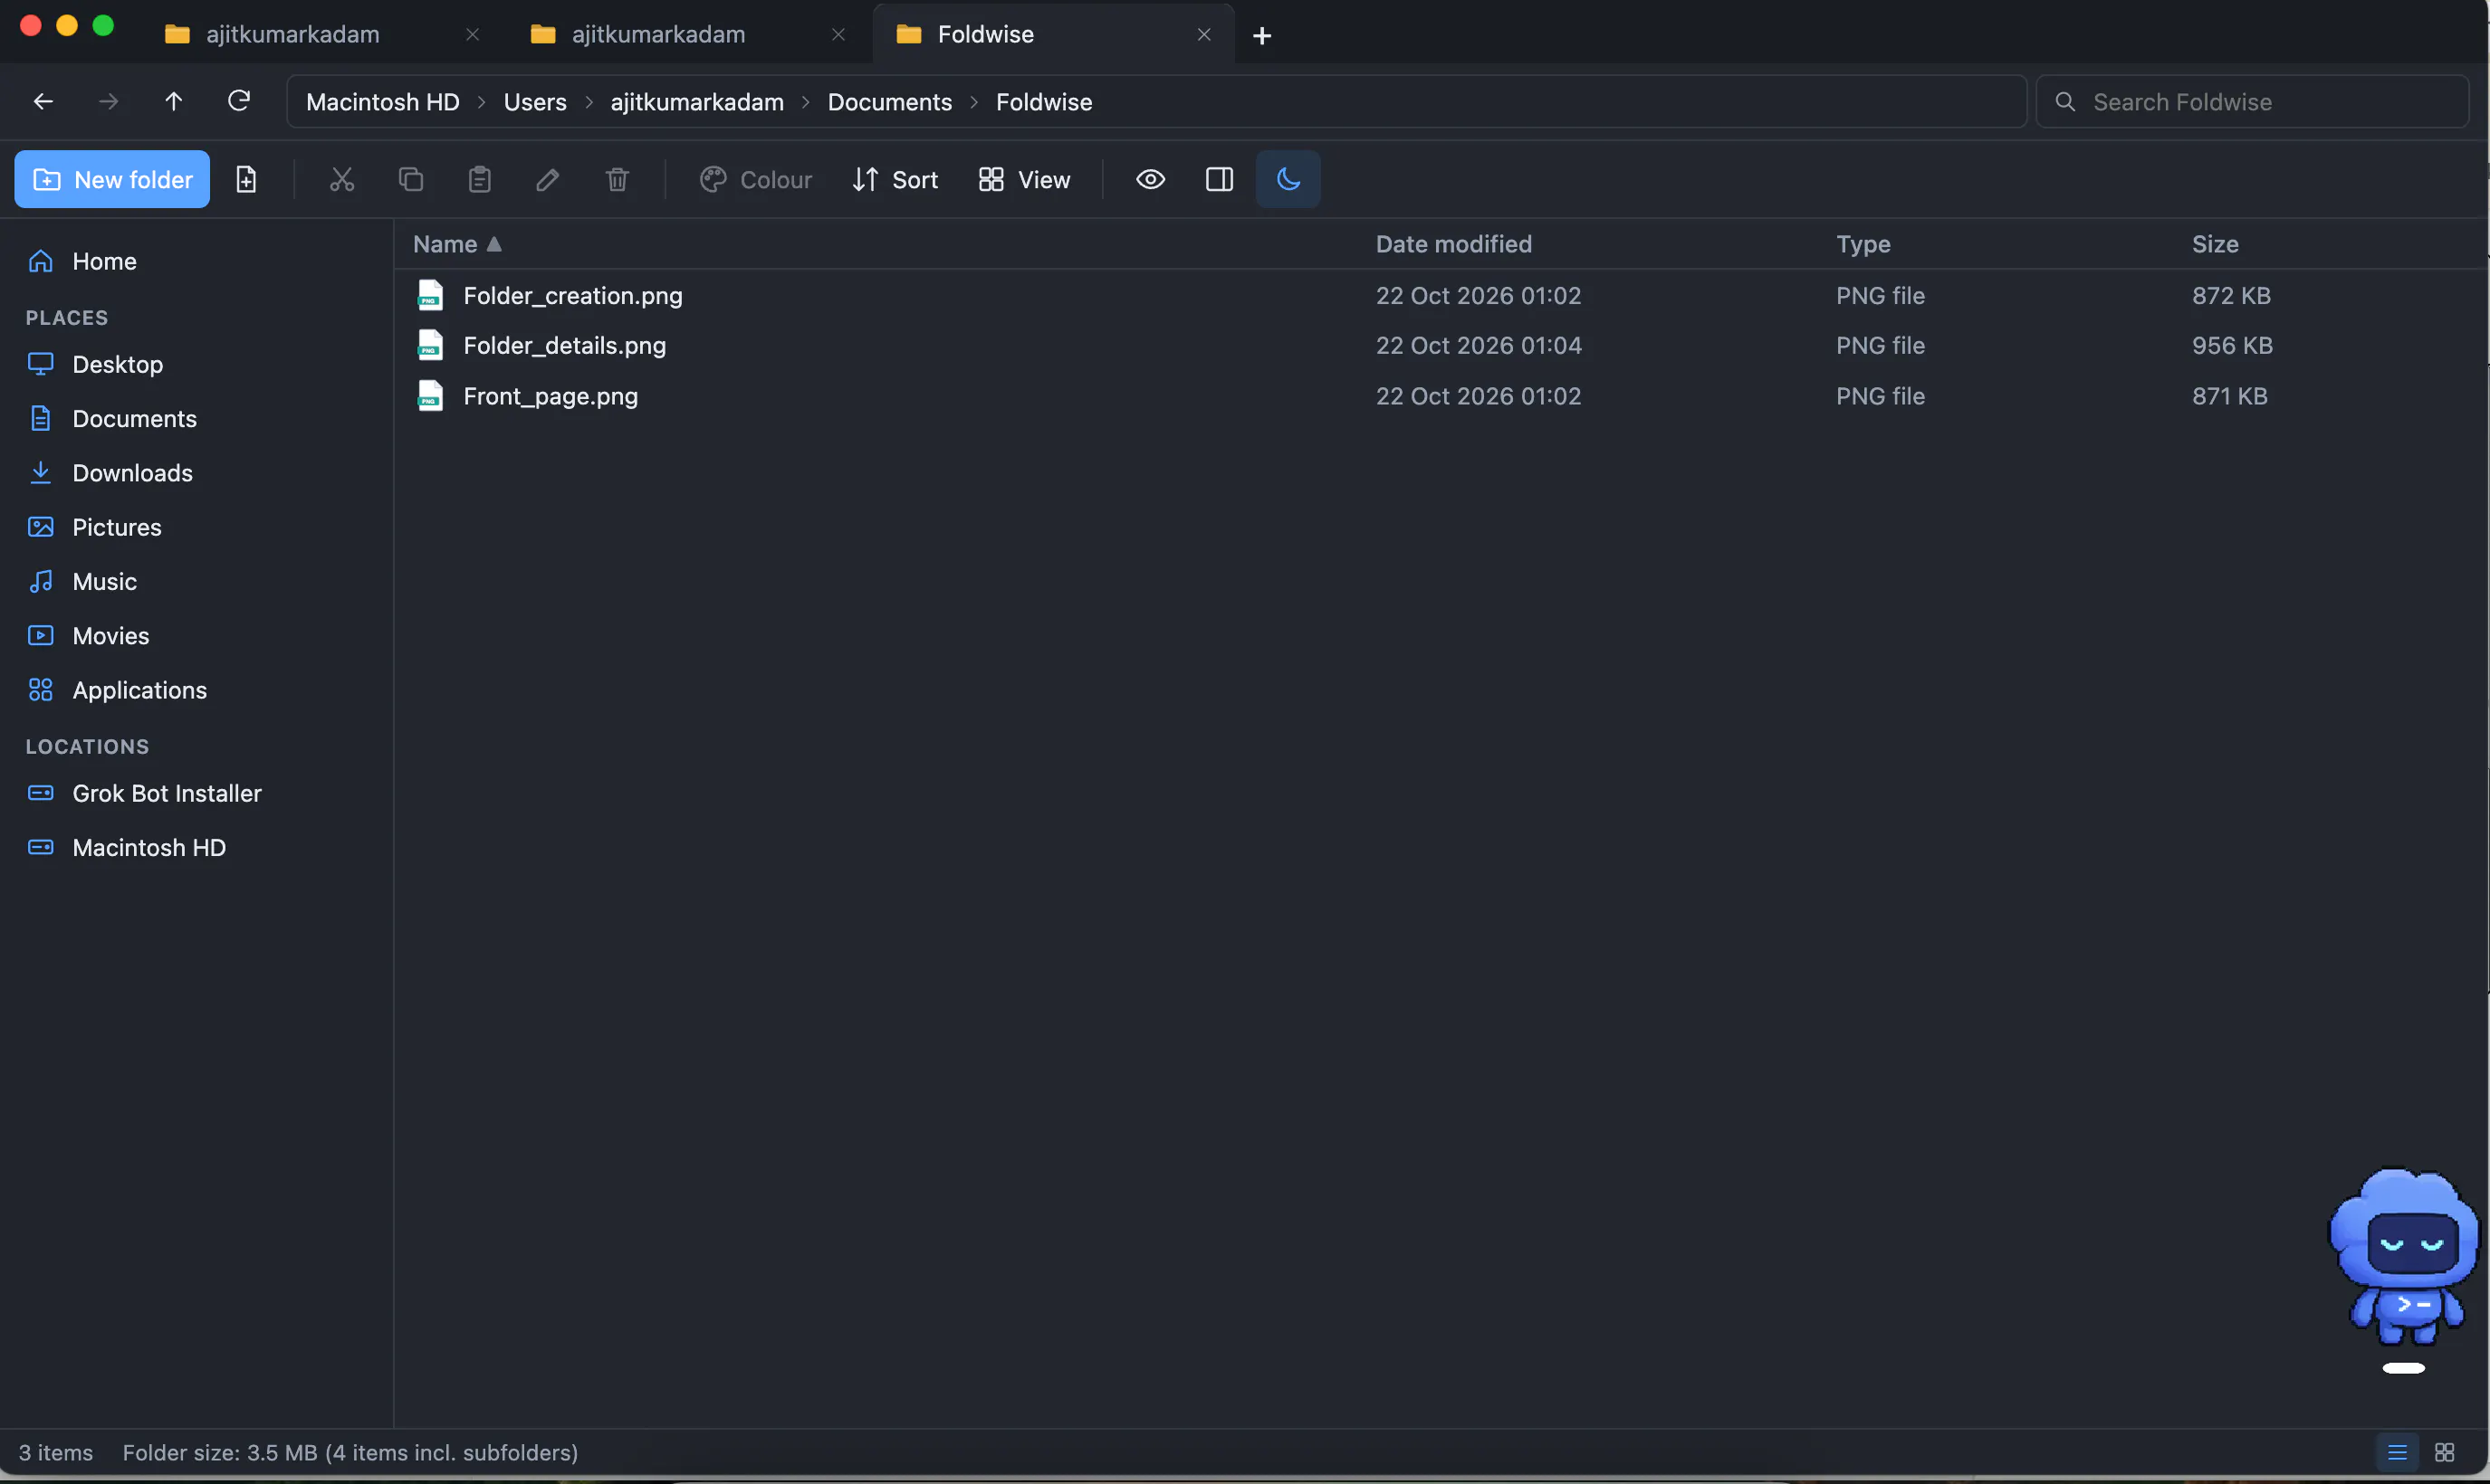Go forward with the right arrow

tap(108, 101)
